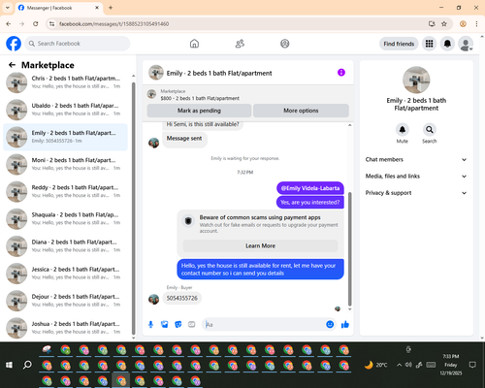The height and width of the screenshot is (388, 485).
Task: Open conversation information purple icon
Action: click(x=341, y=73)
